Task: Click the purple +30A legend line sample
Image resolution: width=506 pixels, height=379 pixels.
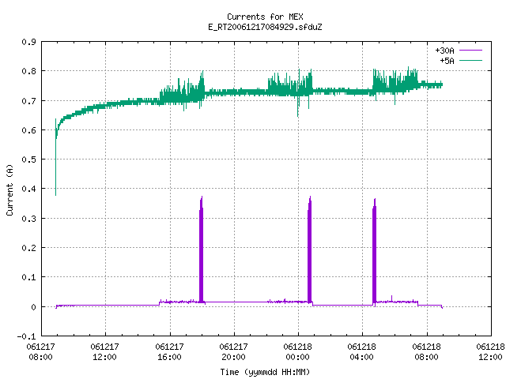Action: tap(471, 51)
